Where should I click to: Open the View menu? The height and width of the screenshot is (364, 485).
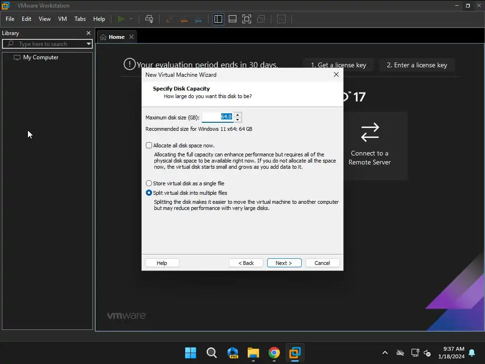(45, 19)
